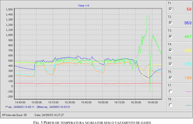Click the magenta T7 line color sample
Screen dimensions: 193x124
click(188, 92)
